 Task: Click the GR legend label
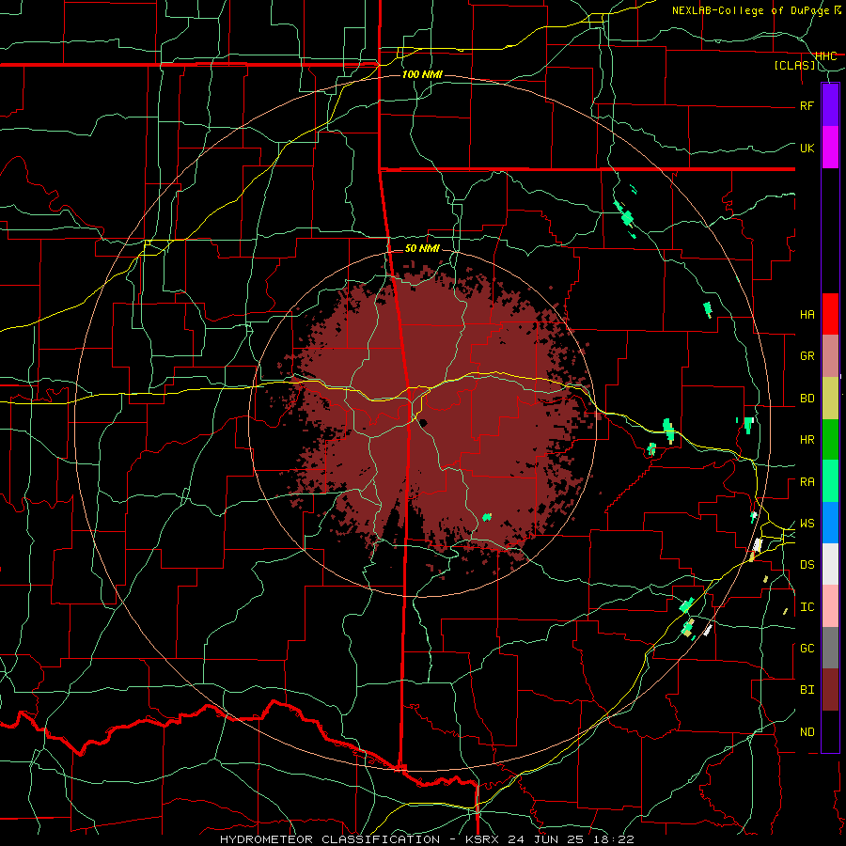point(807,356)
